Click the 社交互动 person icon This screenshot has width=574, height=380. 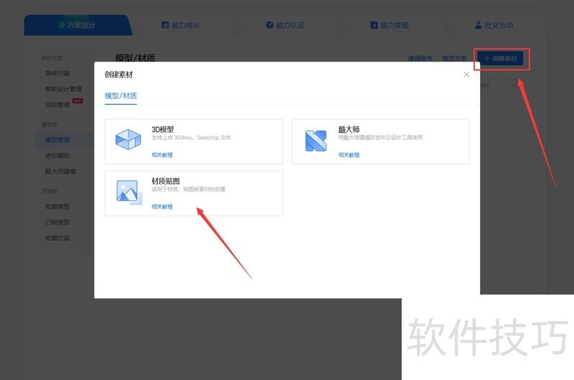479,25
